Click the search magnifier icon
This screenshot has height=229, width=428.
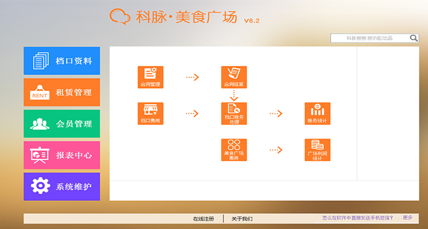[414, 38]
